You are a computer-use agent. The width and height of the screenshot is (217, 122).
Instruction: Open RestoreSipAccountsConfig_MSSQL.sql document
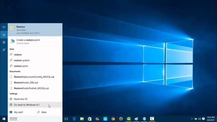35,77
